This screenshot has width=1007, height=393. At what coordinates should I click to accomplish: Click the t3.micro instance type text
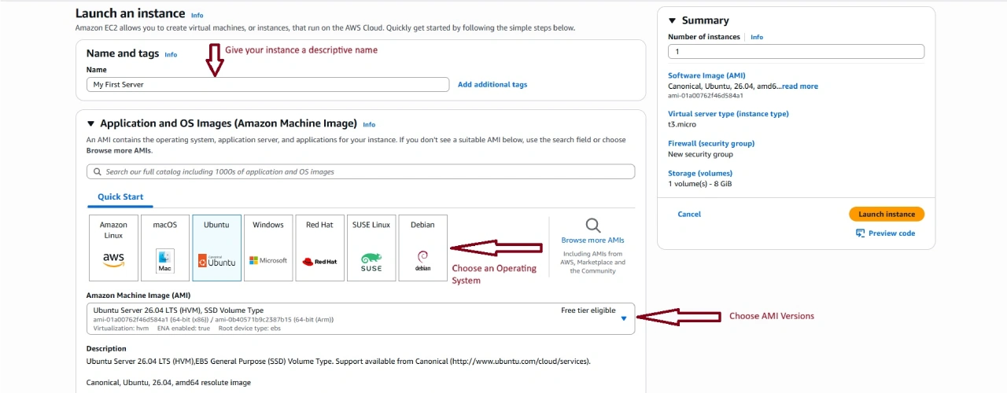pyautogui.click(x=682, y=124)
